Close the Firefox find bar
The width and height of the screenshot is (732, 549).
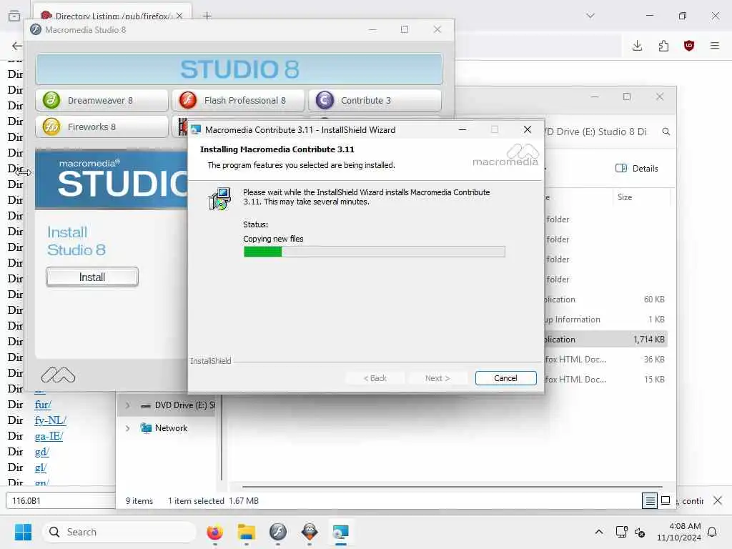click(x=718, y=500)
